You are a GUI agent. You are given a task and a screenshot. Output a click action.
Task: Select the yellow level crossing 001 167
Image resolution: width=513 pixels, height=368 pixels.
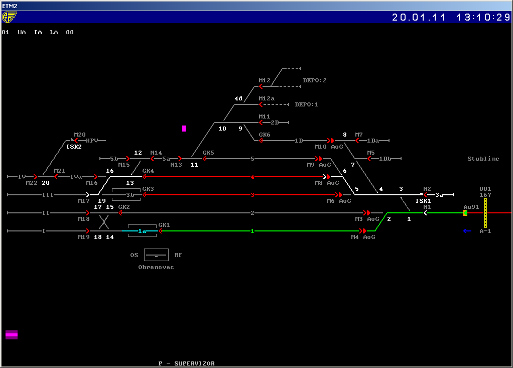485,213
